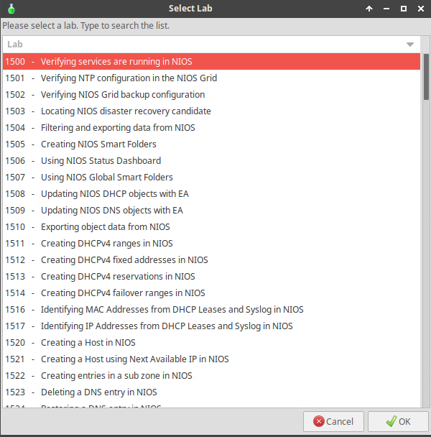Click the vertical scrollbar handle

426,77
